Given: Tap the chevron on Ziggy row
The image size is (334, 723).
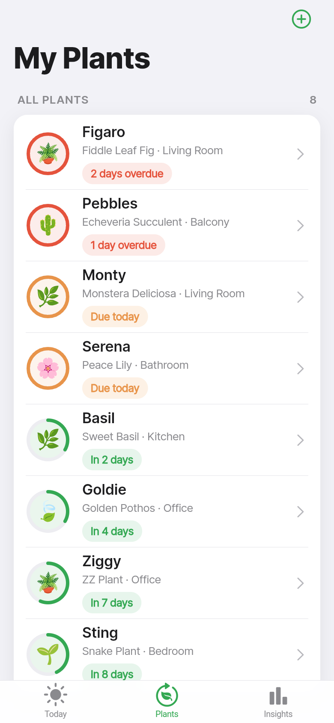Looking at the screenshot, I should click(301, 583).
